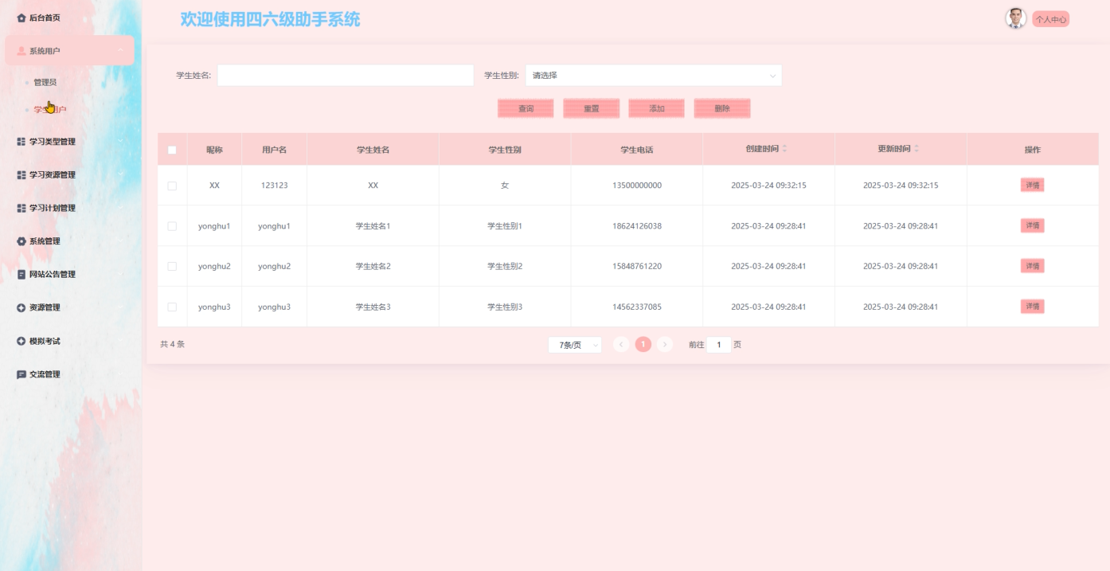Image resolution: width=1110 pixels, height=571 pixels.
Task: Click the 学生电话 column header
Action: pos(637,150)
